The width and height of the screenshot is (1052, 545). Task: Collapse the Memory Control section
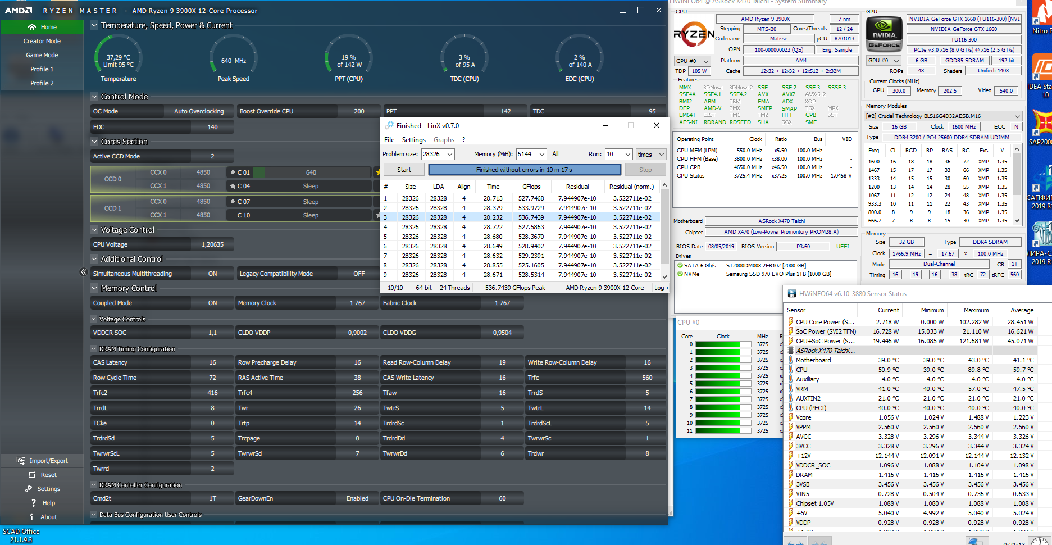(94, 288)
